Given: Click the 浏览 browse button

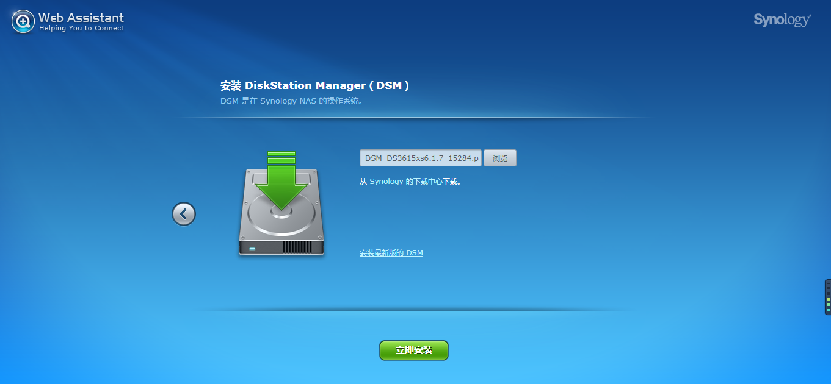Looking at the screenshot, I should tap(500, 158).
